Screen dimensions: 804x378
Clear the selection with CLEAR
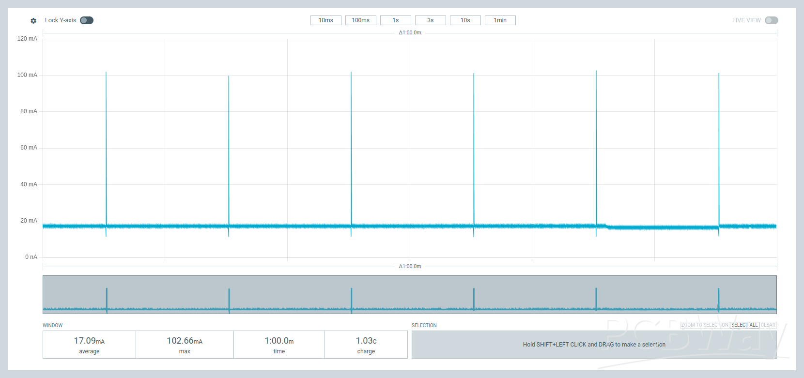pyautogui.click(x=768, y=325)
